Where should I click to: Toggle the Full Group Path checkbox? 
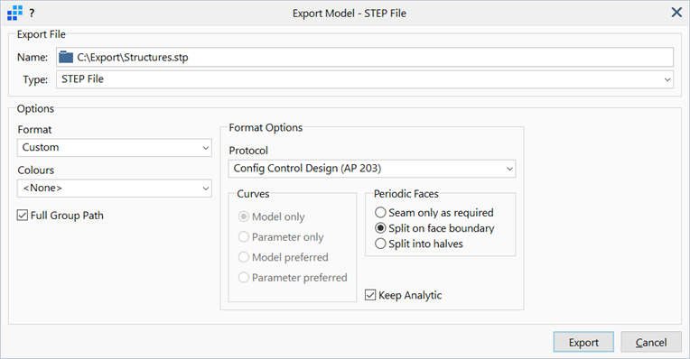(22, 216)
